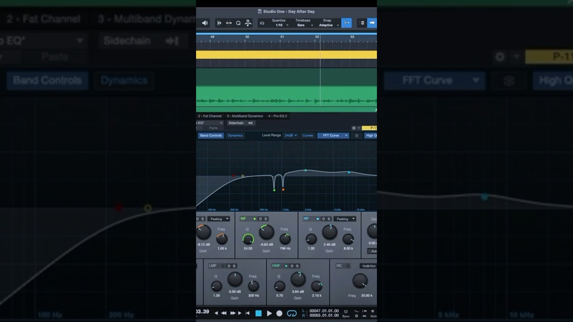The width and height of the screenshot is (573, 322).
Task: Open the HC 12dB/Oct slope dropdown
Action: [368, 266]
